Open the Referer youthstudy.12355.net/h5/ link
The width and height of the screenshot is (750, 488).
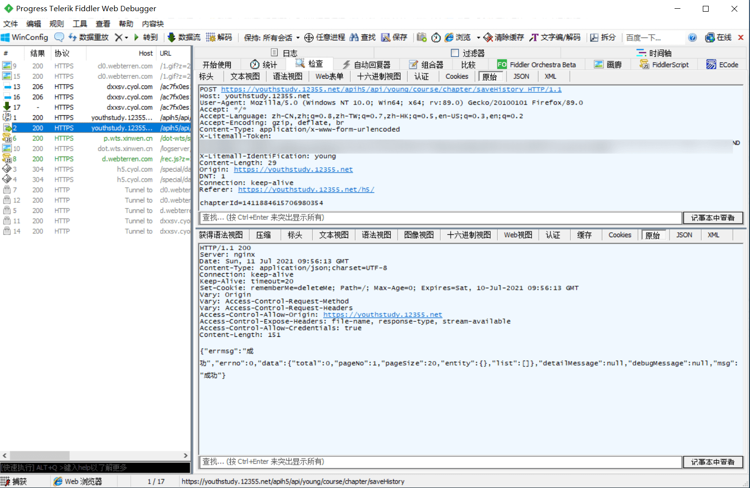[x=306, y=190]
